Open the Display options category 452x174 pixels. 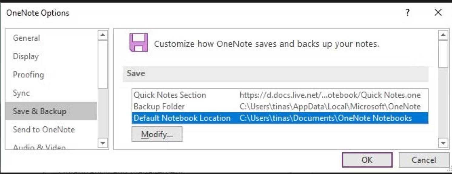click(x=26, y=56)
